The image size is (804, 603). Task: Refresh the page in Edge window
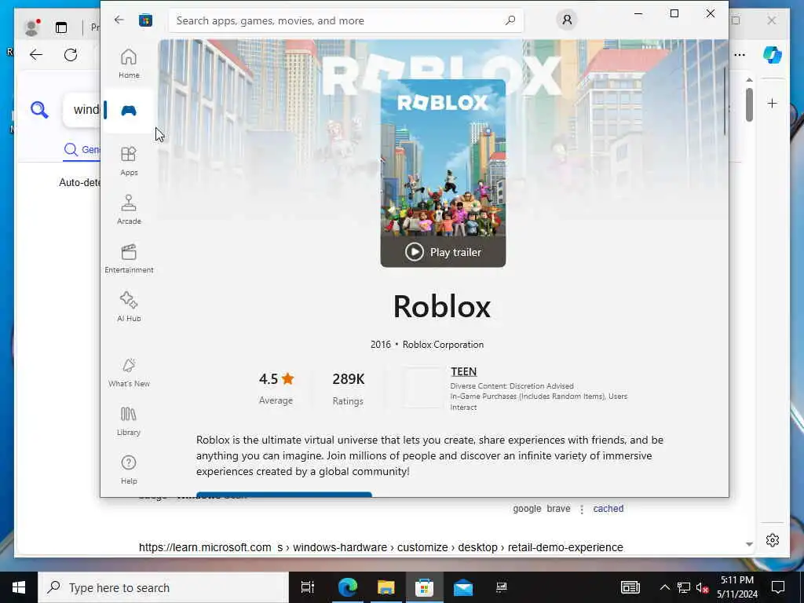point(71,55)
